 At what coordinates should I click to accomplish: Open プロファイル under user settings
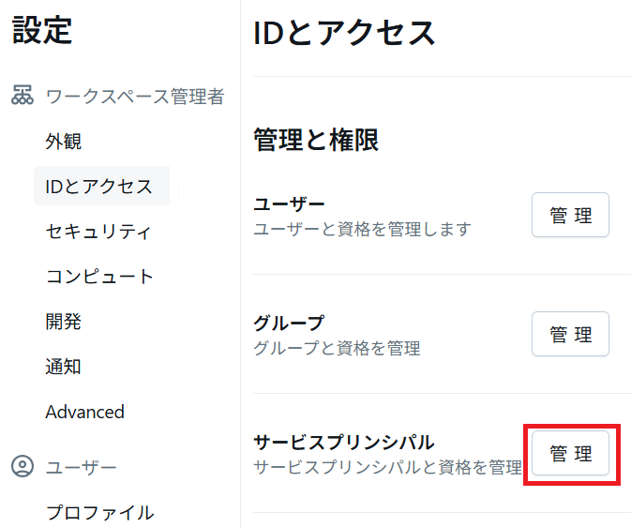tap(99, 512)
